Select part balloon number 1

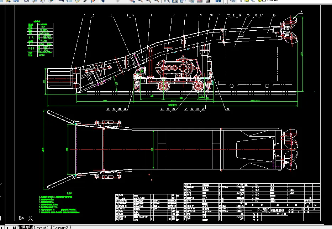pos(85,15)
